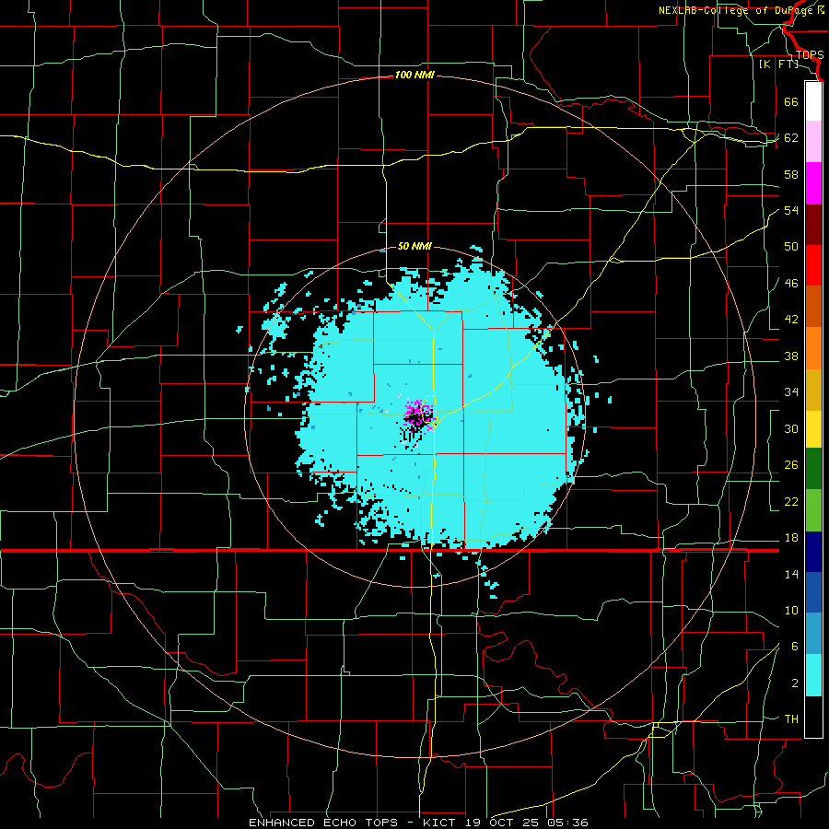
Task: Click the '42' legend value label
Action: pos(791,320)
